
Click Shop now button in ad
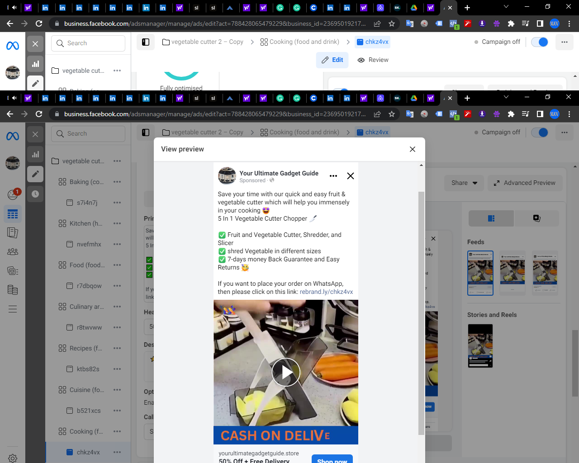click(332, 459)
